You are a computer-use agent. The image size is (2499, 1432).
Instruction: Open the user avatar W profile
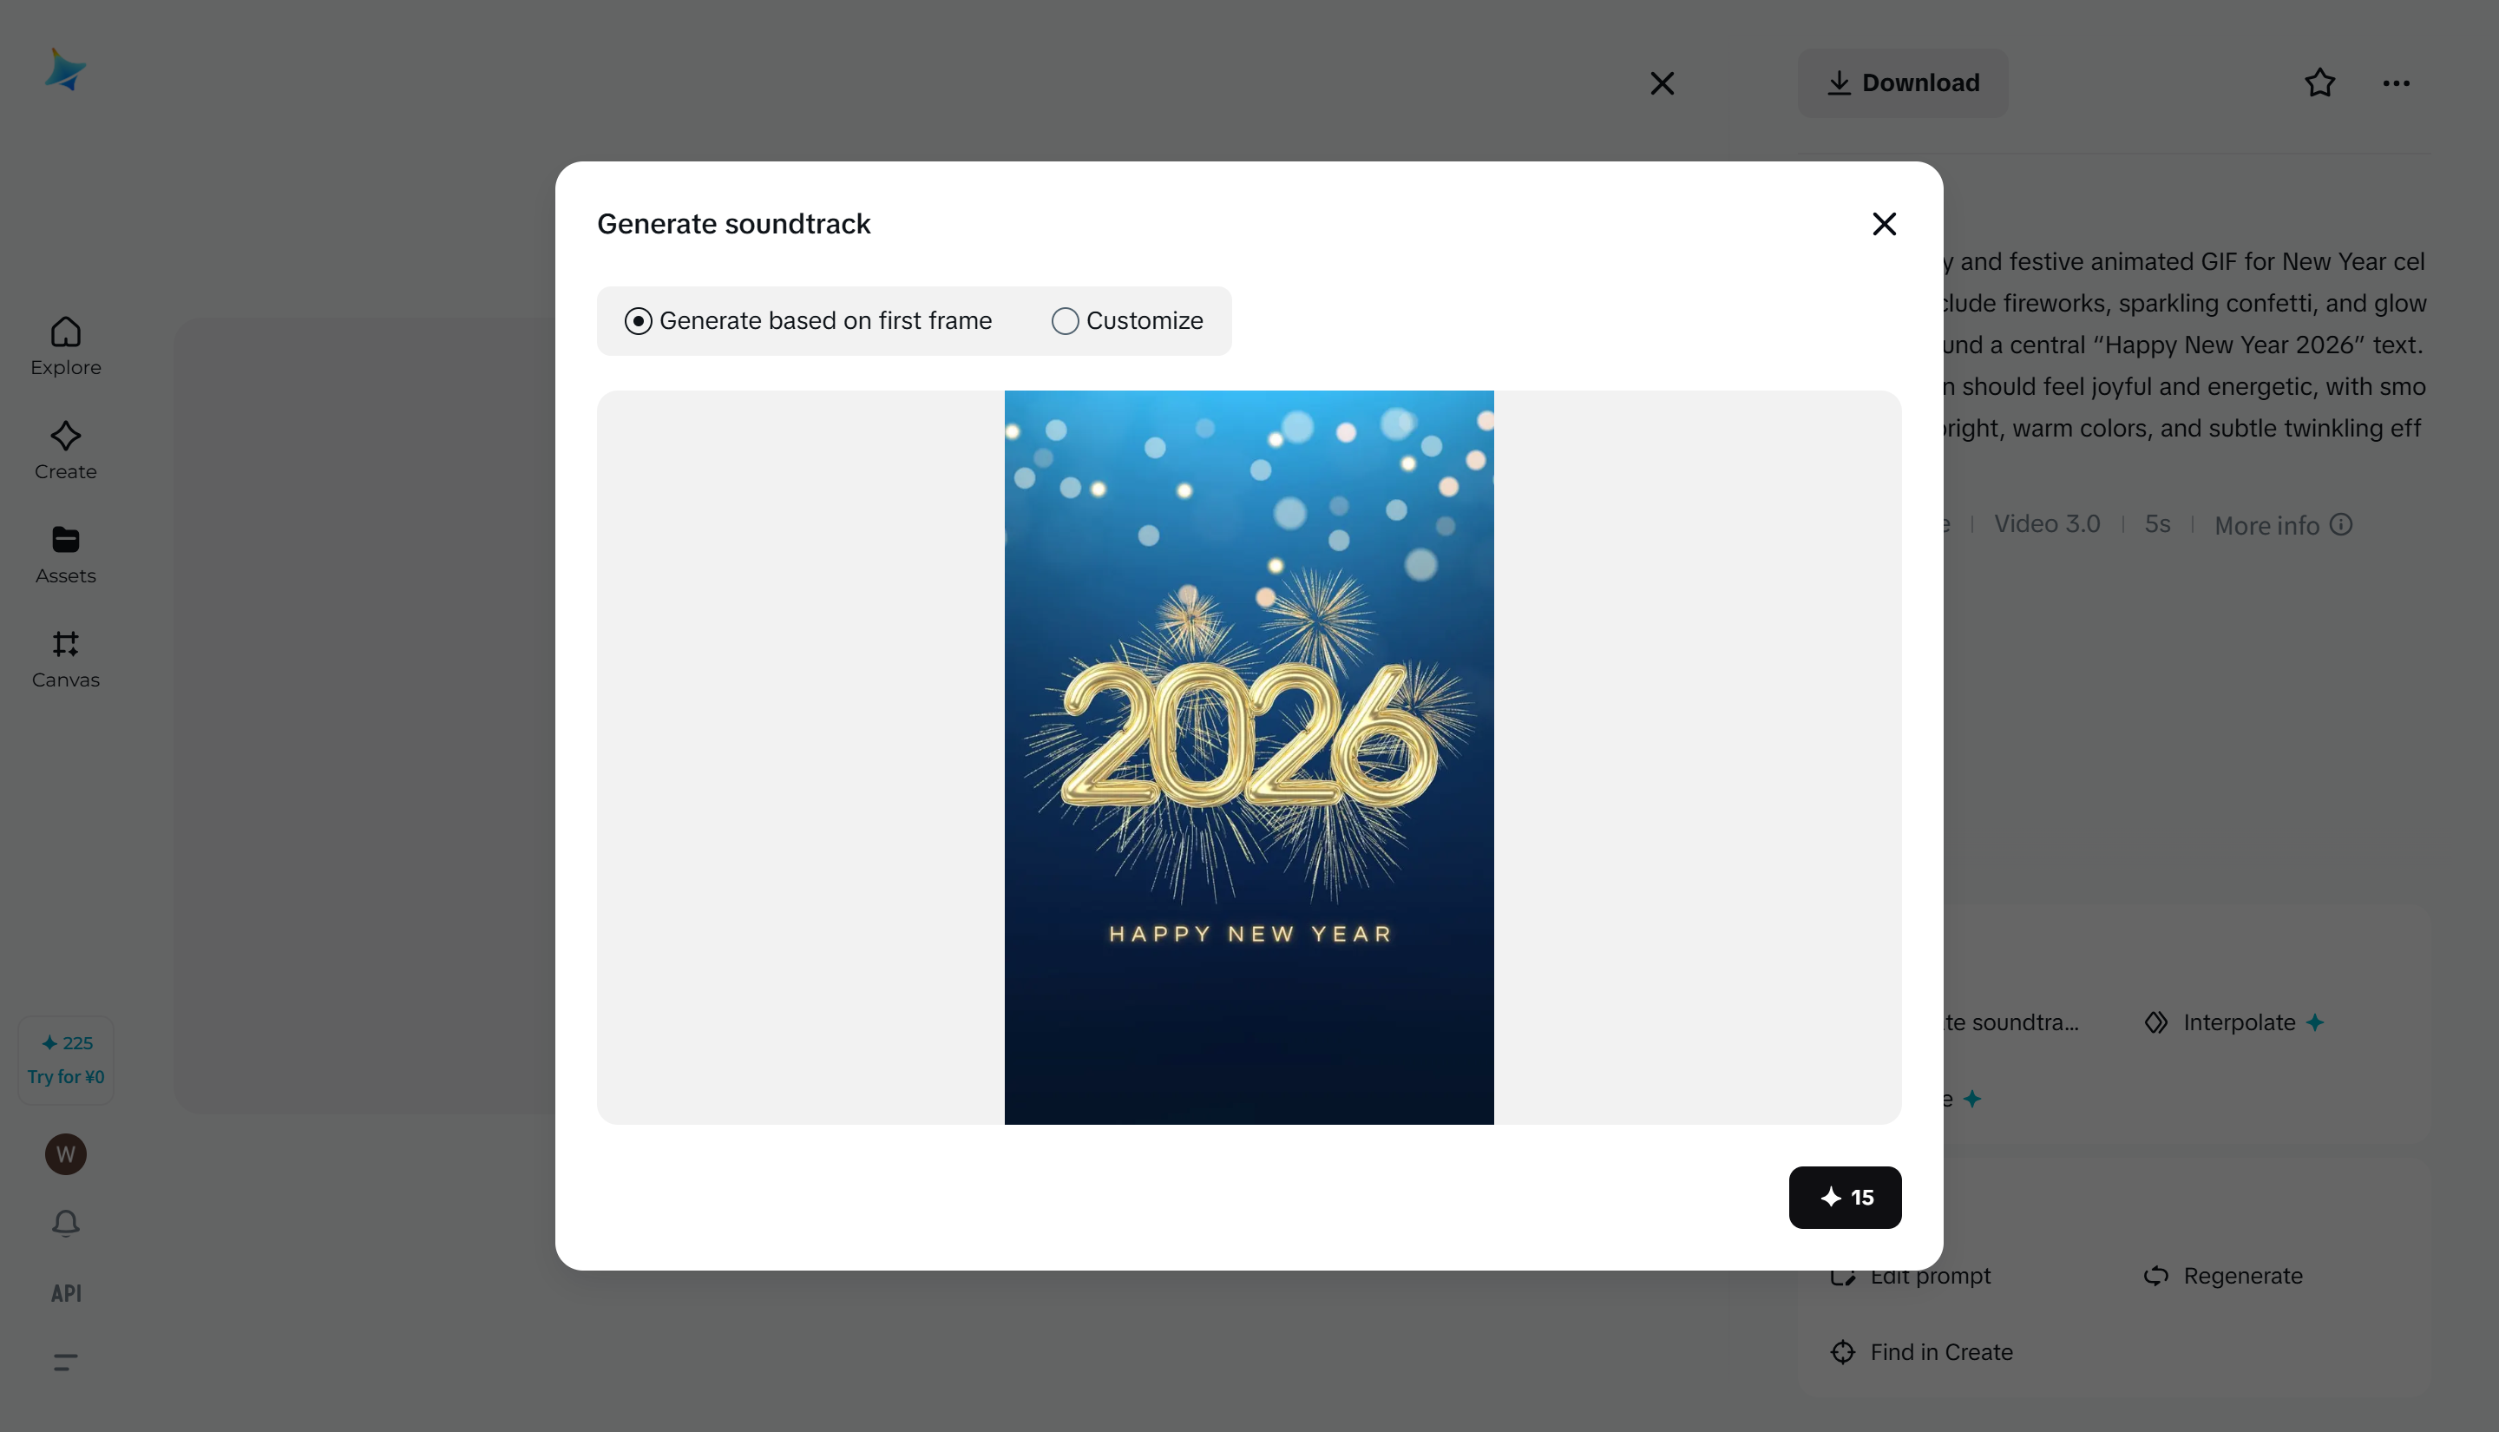click(x=66, y=1153)
